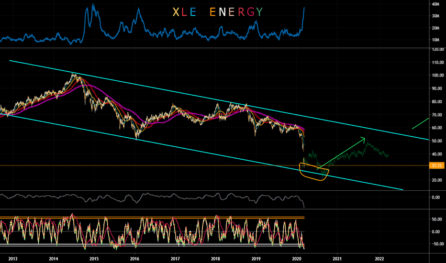Click the orange 31.12 current price label
Image resolution: width=446 pixels, height=263 pixels.
[x=436, y=165]
